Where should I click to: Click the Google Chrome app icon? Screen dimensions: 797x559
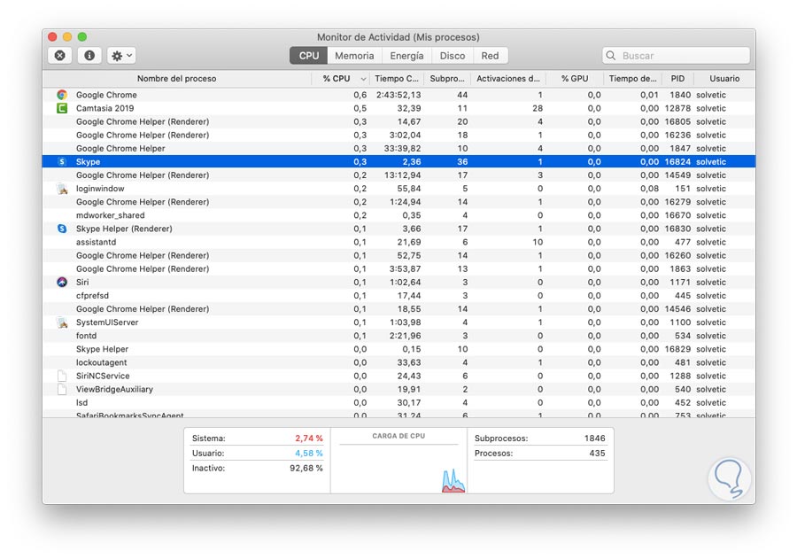pyautogui.click(x=62, y=95)
